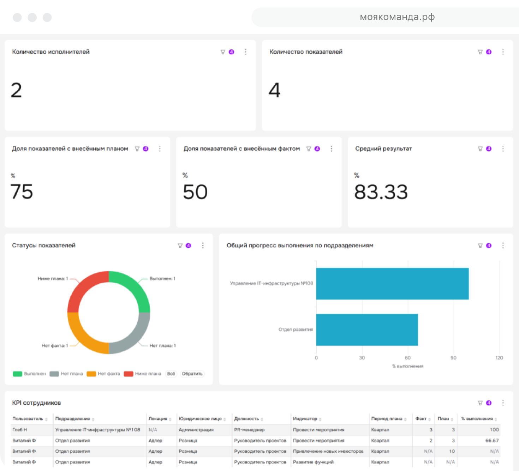Open kebab menu on Общий прогресс card
Viewport: 519px width, 471px height.
point(503,245)
